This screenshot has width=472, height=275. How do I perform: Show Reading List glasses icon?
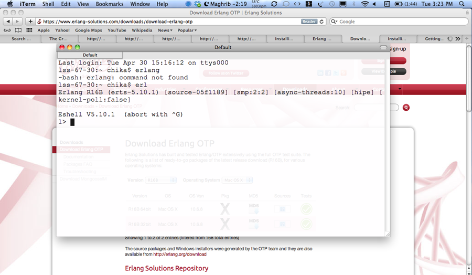(x=7, y=30)
